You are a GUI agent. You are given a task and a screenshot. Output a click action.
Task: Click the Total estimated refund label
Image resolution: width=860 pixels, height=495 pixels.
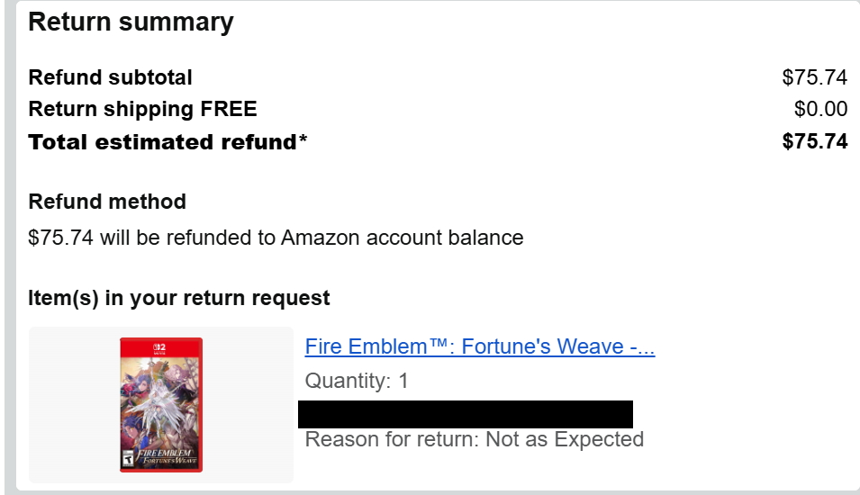(x=162, y=142)
